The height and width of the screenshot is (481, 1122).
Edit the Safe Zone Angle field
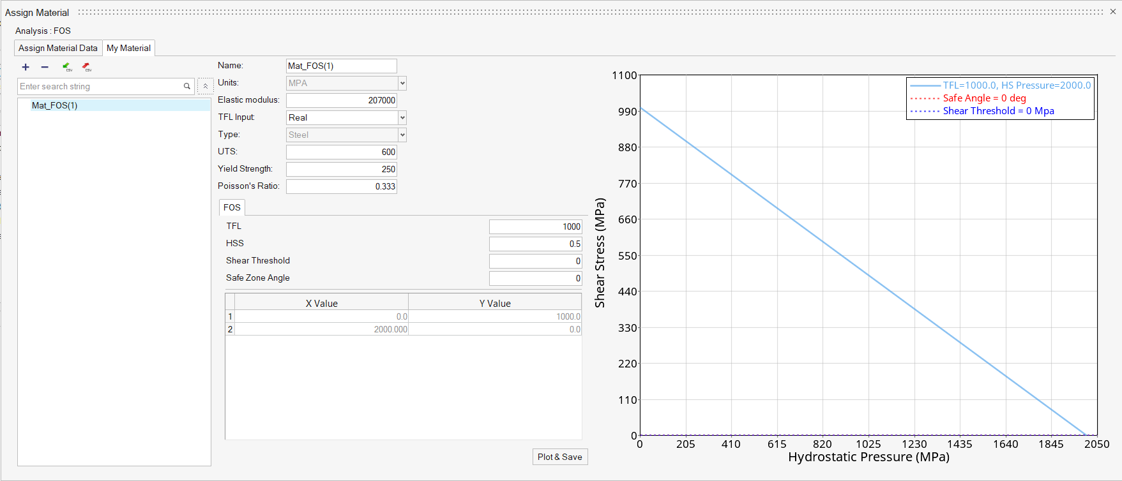coord(535,278)
